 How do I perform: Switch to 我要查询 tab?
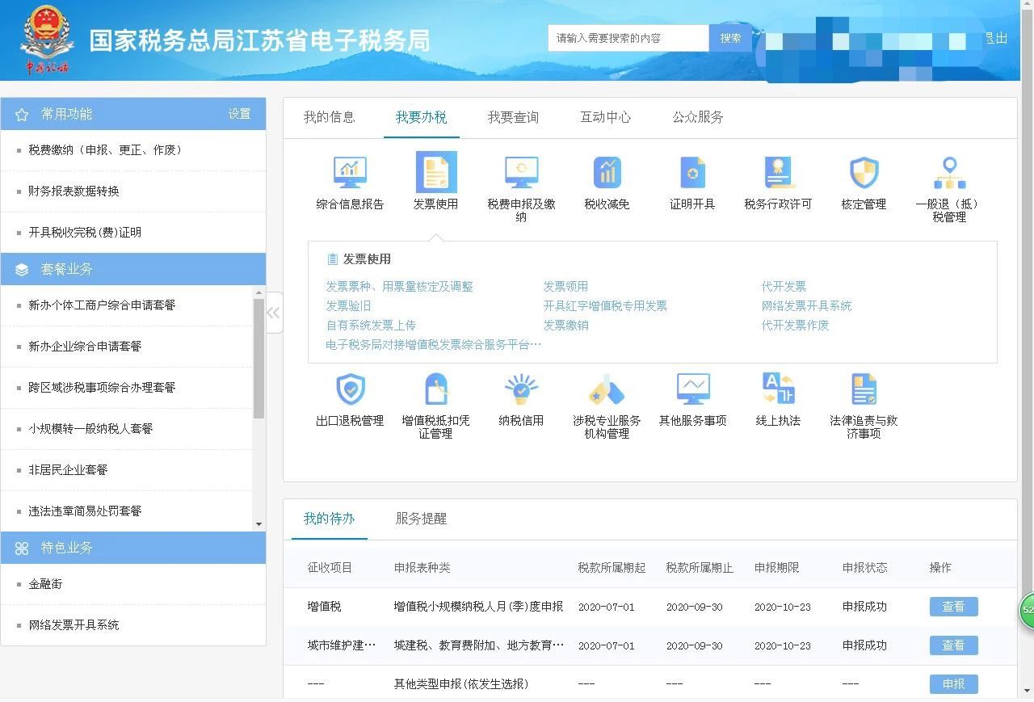513,117
